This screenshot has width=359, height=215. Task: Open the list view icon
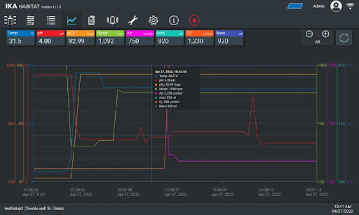coord(51,20)
